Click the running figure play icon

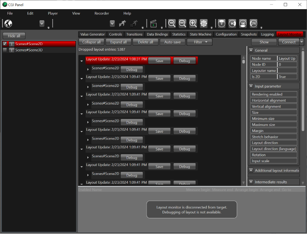point(122,24)
